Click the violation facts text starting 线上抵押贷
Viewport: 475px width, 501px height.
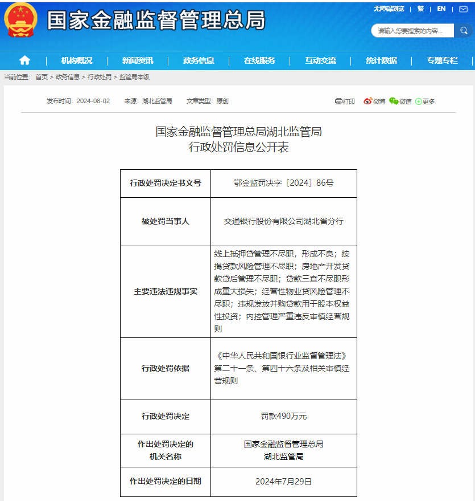[x=282, y=291]
